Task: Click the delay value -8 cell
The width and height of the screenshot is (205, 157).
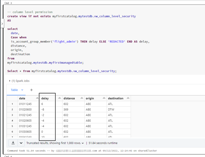Action: pyautogui.click(x=51, y=109)
